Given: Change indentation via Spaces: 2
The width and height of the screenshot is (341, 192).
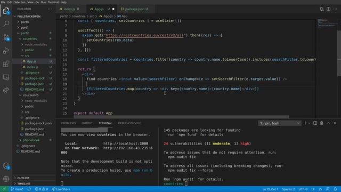Looking at the screenshot, I should (288, 189).
